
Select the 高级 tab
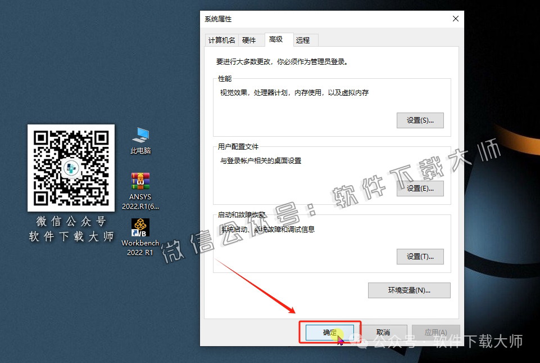(x=276, y=40)
